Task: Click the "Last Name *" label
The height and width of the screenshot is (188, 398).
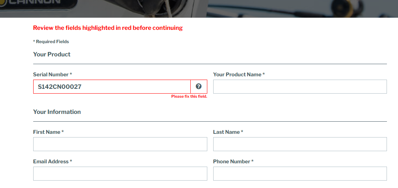Action: tap(228, 132)
